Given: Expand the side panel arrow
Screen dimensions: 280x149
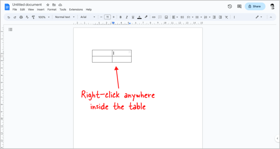Looking at the screenshot, I should (x=277, y=138).
